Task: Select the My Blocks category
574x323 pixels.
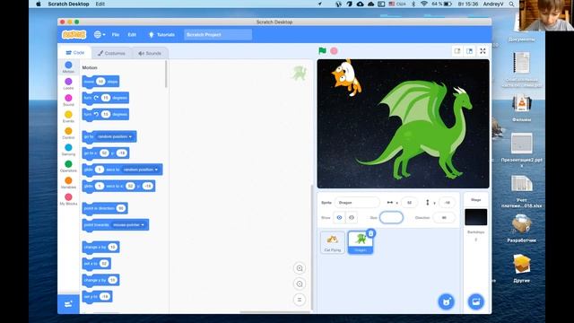Action: [68, 199]
